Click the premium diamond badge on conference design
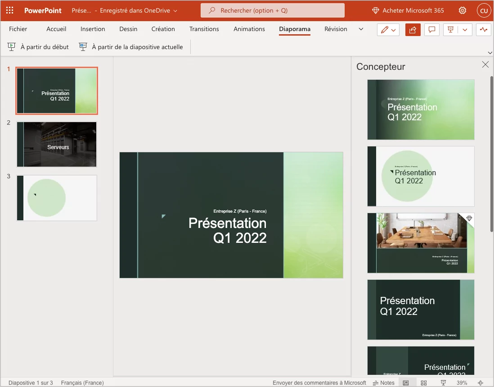The image size is (494, 387). tap(469, 218)
